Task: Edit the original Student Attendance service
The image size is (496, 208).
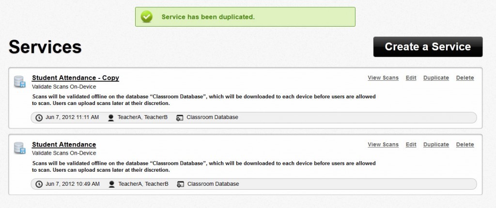Action: [x=411, y=145]
